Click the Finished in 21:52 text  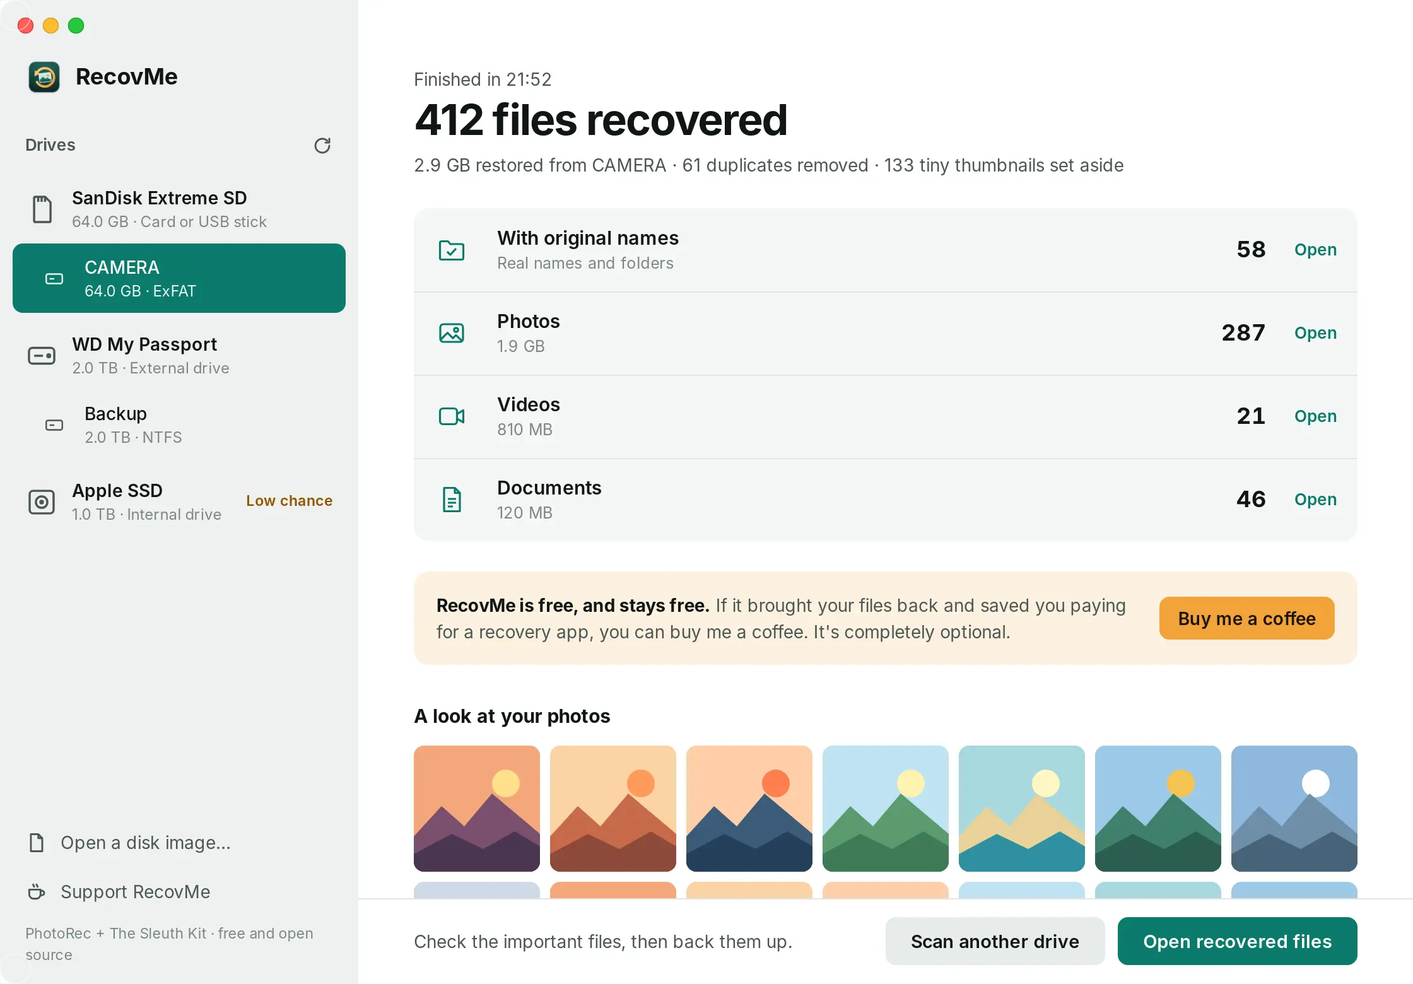(x=483, y=79)
